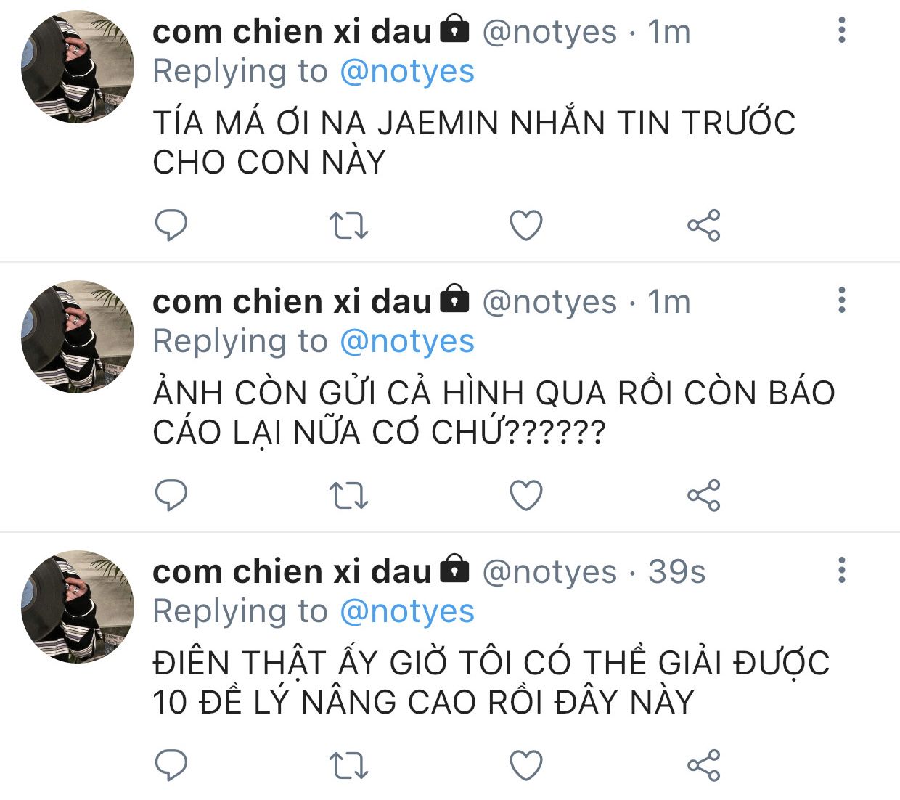Like the tweet ending CHO CON NÀY
This screenshot has height=800, width=900.
(x=526, y=225)
